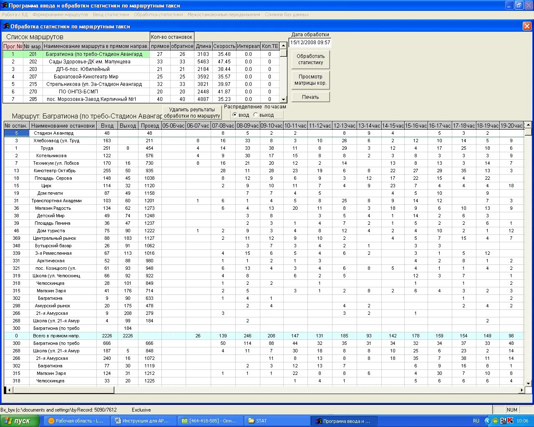The image size is (534, 427).
Task: Click the vertical scrollbar thumb of stops table
Action: tap(528, 132)
